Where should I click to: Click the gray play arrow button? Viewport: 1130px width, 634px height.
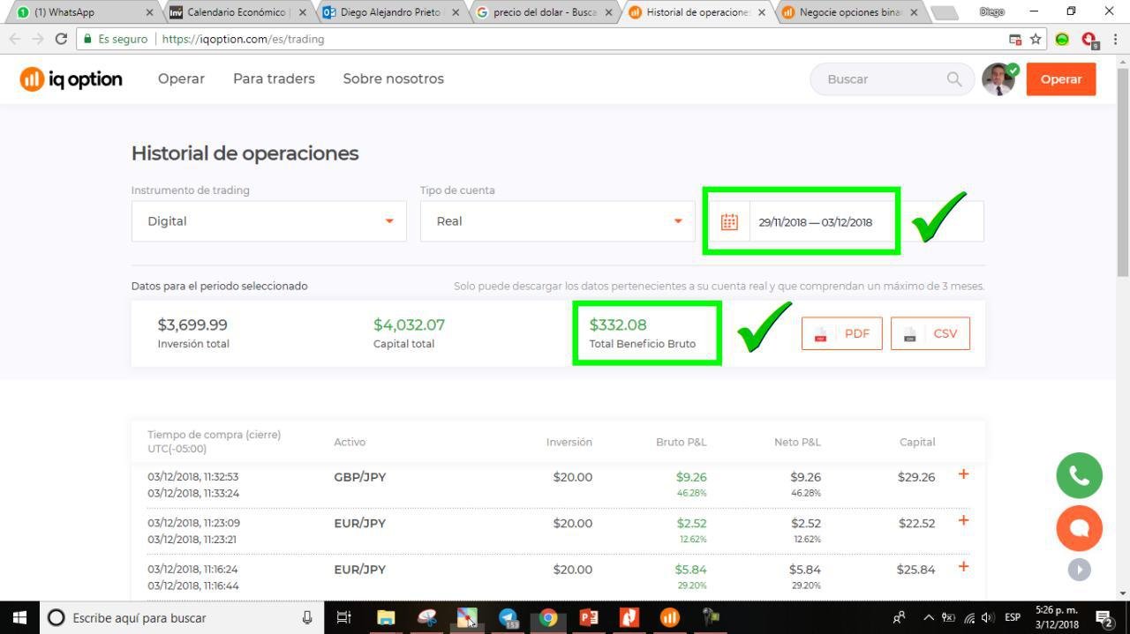(1079, 570)
